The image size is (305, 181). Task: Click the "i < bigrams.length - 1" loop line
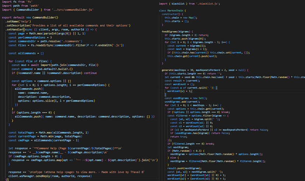tap(197, 42)
